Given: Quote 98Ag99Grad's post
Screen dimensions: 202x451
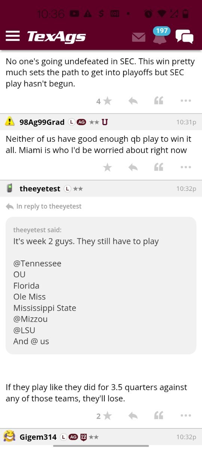Looking at the screenshot, I should coord(159,167).
